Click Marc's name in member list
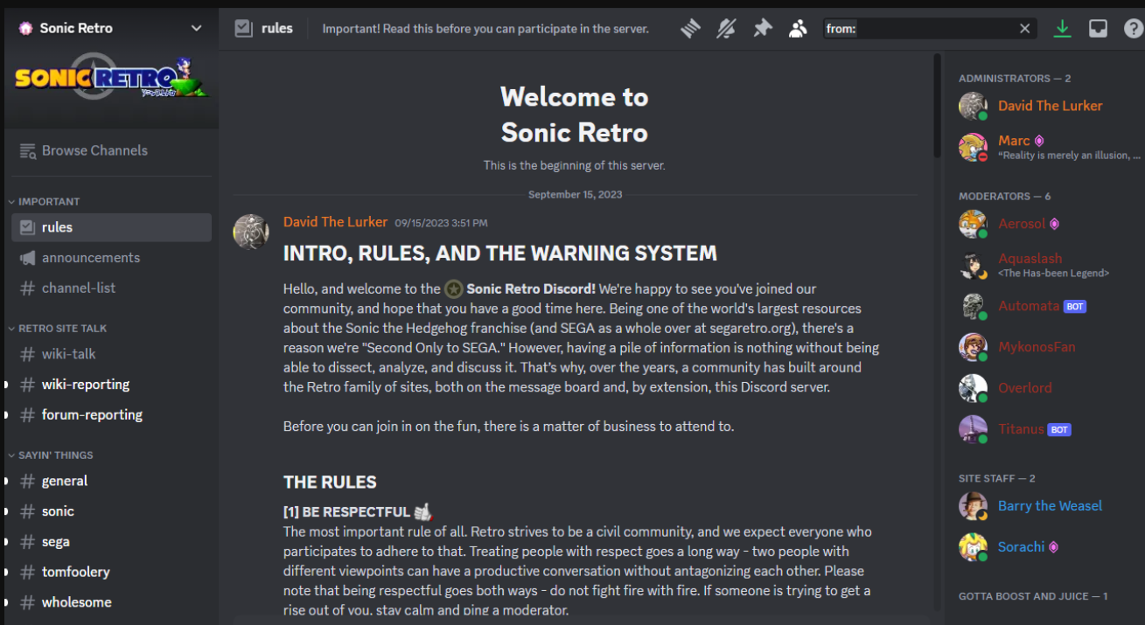 coord(1014,141)
